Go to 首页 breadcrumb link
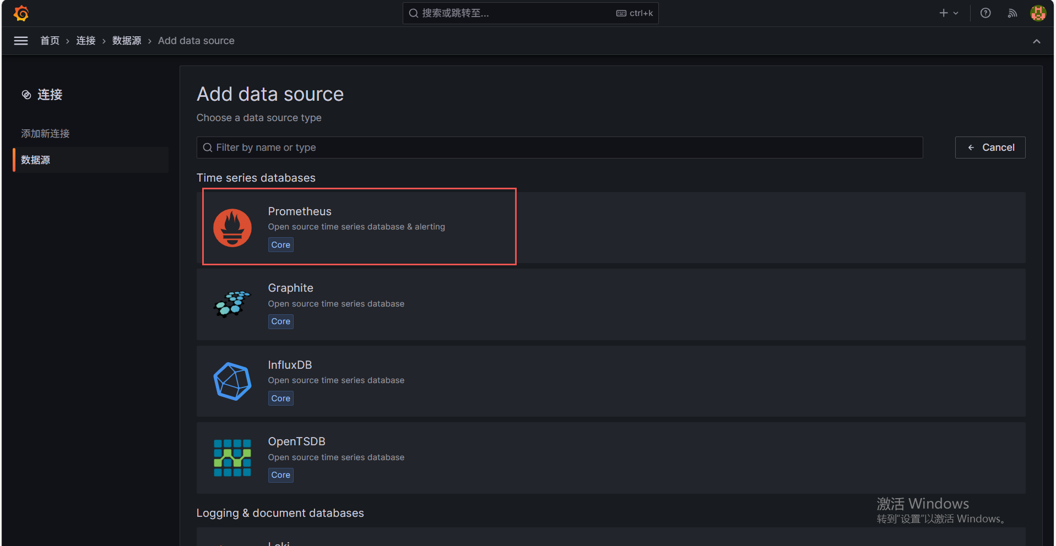 (x=50, y=41)
